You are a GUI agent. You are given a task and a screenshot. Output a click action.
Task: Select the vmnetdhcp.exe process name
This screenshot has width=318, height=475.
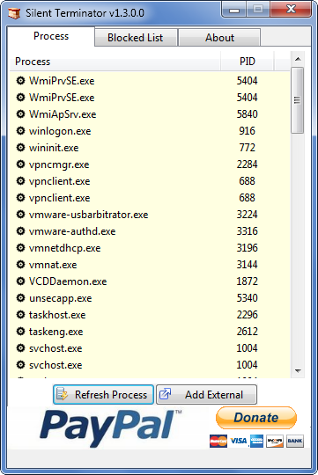pyautogui.click(x=64, y=248)
